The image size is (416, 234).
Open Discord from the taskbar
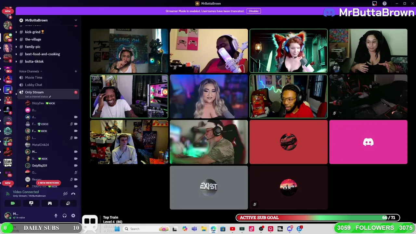[x=290, y=229]
